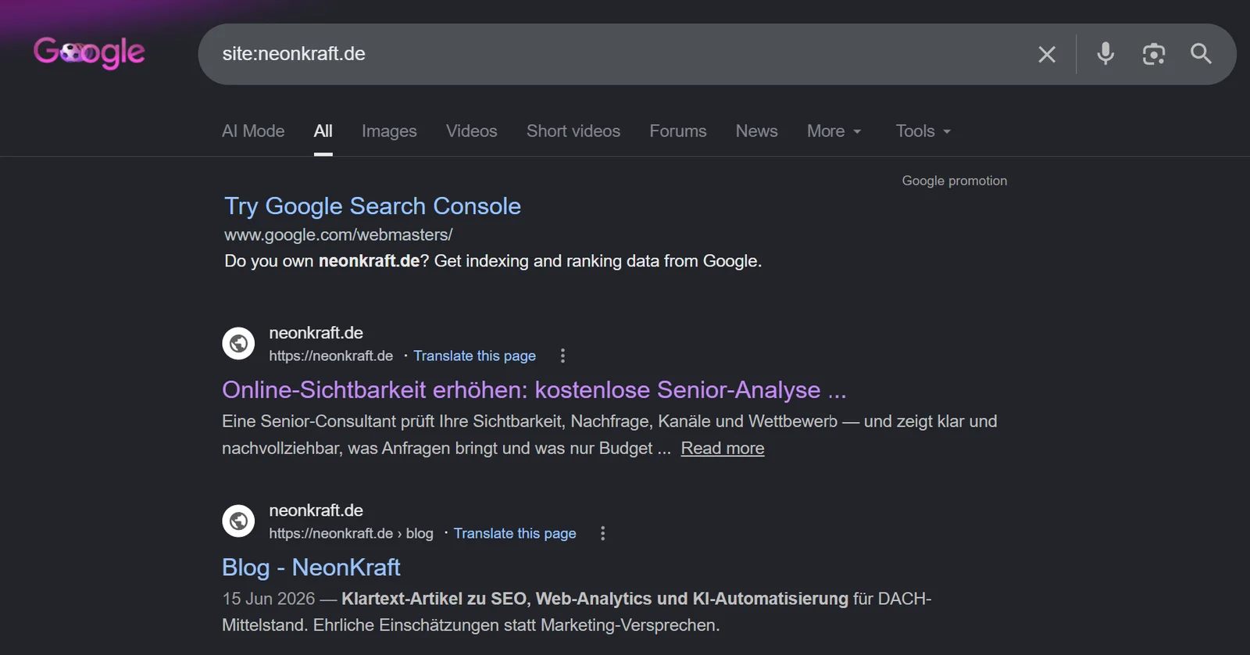Click favicon of the blog result
1250x655 pixels.
[238, 521]
